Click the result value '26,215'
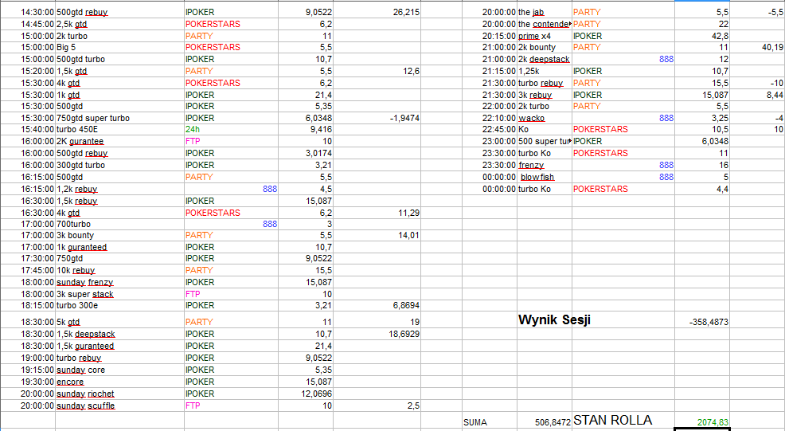 377,12
